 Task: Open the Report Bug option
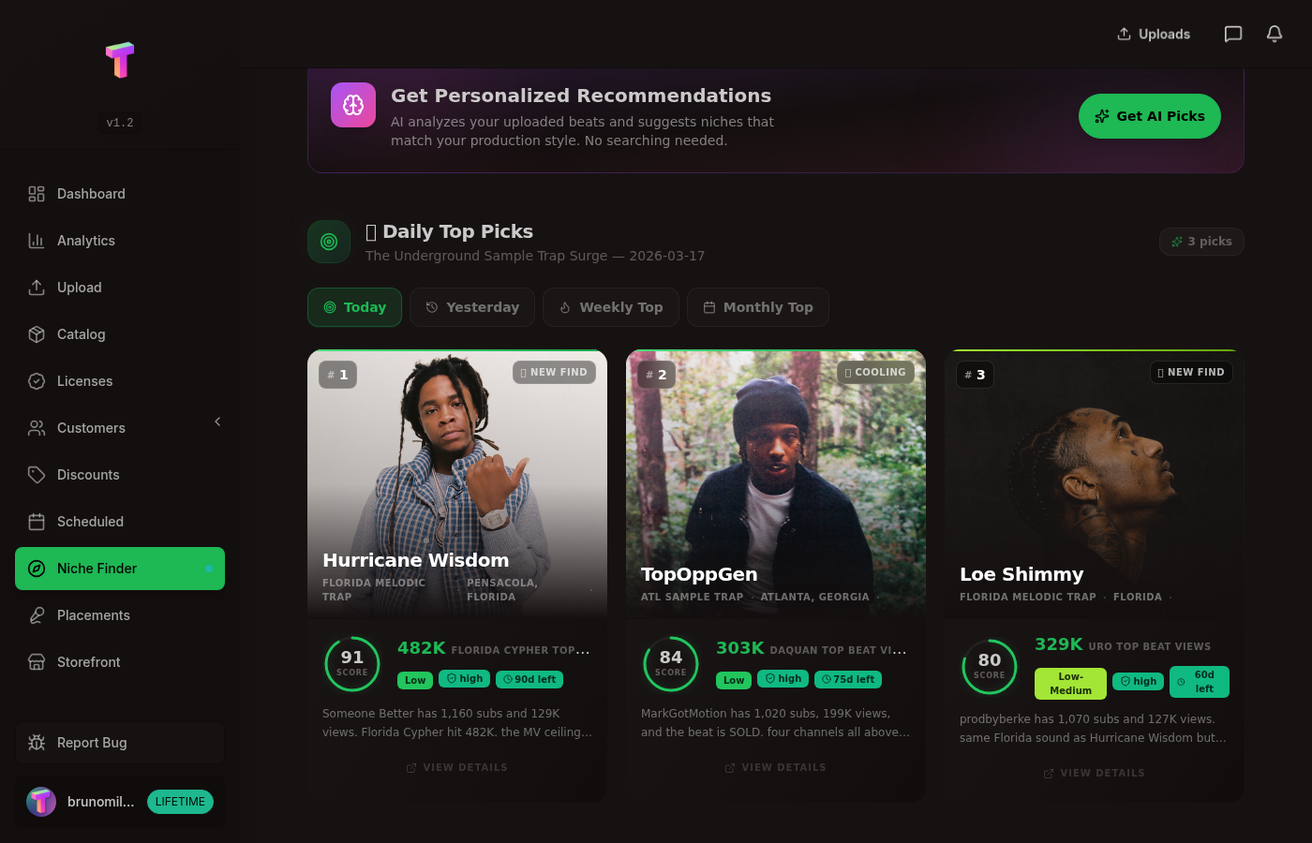tap(92, 743)
